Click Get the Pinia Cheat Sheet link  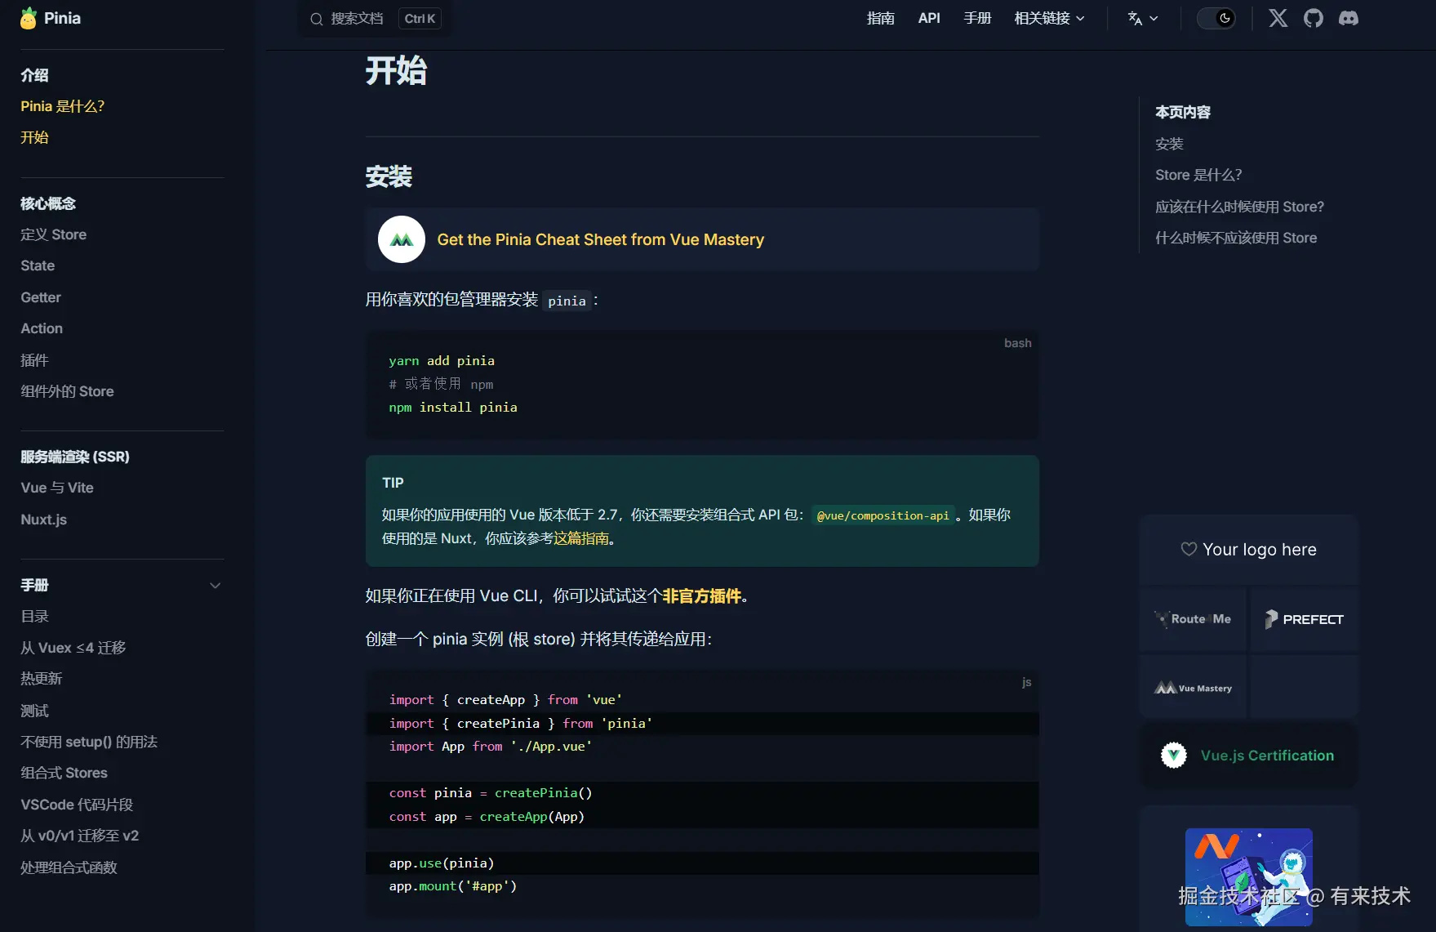point(601,239)
